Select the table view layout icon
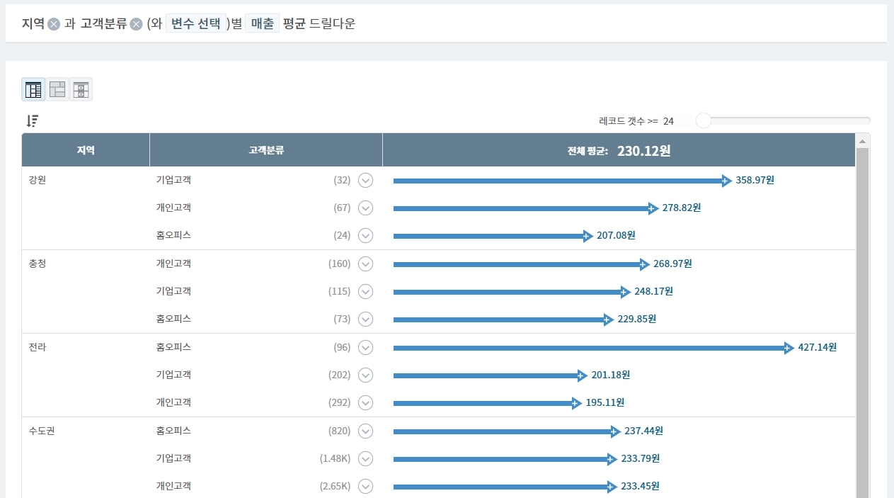 point(33,89)
